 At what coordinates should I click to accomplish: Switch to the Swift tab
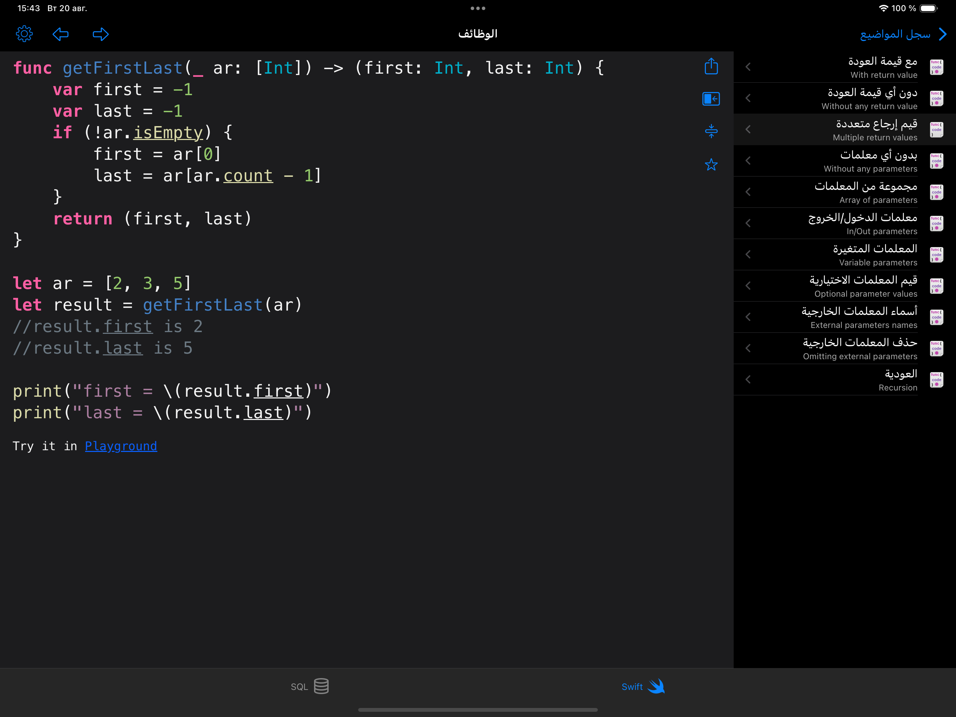[x=643, y=686]
